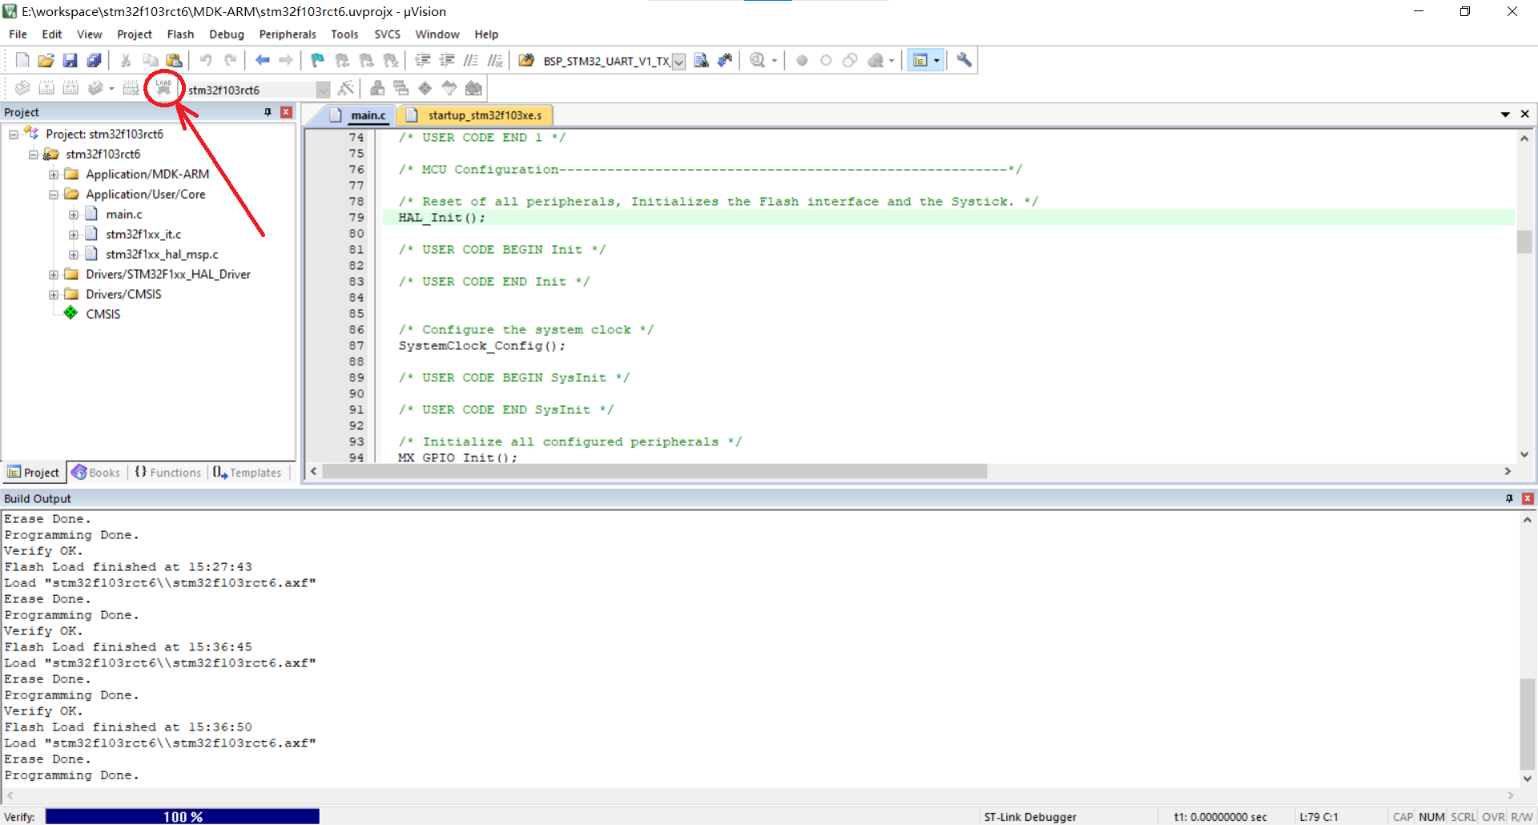Open Configuration wrench icon
The image size is (1538, 825).
click(x=964, y=60)
